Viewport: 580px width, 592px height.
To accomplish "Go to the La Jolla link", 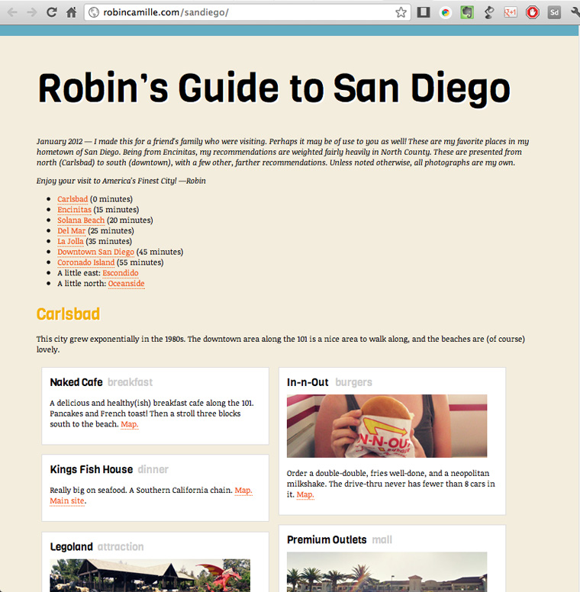I will [70, 241].
